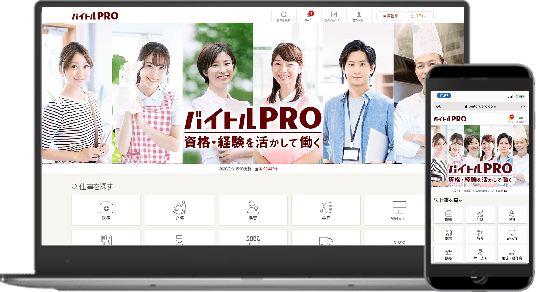
Task: Tap the バイト・転職・求人情報ならバイトルPRO text on phone
Action: (480, 191)
